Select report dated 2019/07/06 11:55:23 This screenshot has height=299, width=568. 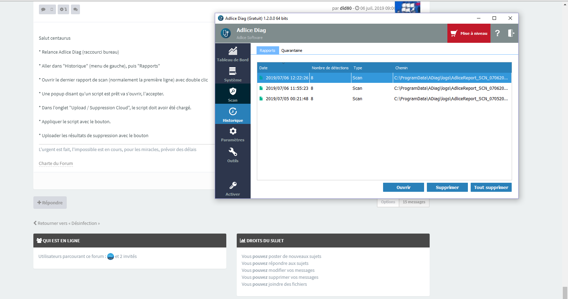point(384,88)
